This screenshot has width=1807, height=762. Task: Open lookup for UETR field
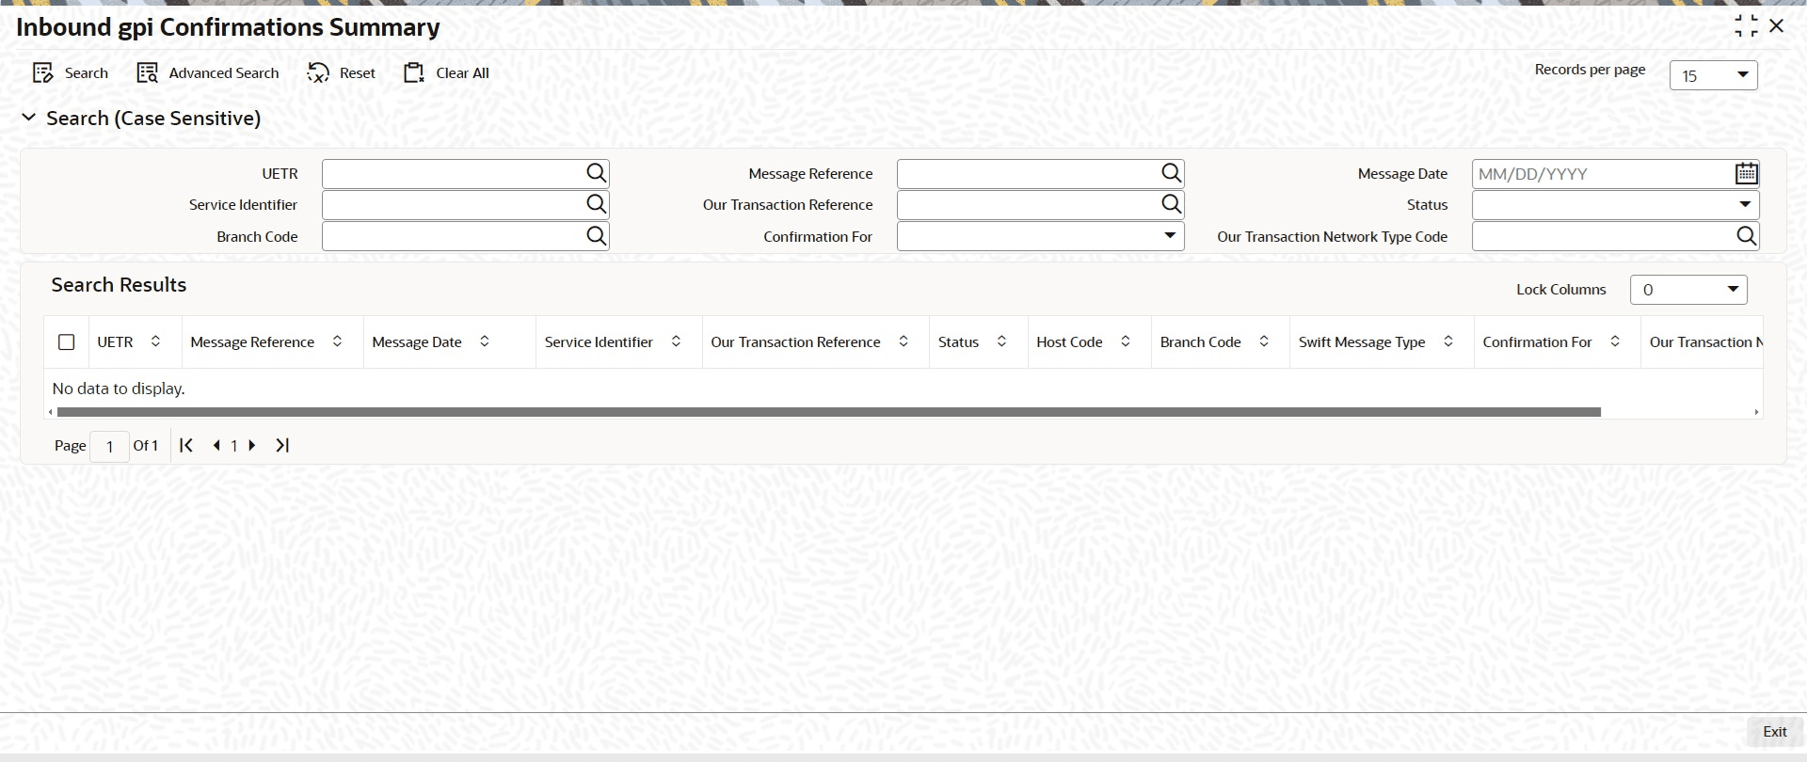pos(596,173)
